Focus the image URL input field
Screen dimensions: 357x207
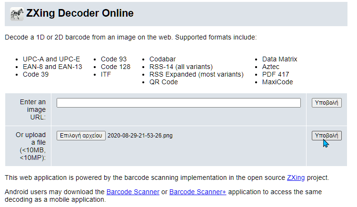click(178, 103)
